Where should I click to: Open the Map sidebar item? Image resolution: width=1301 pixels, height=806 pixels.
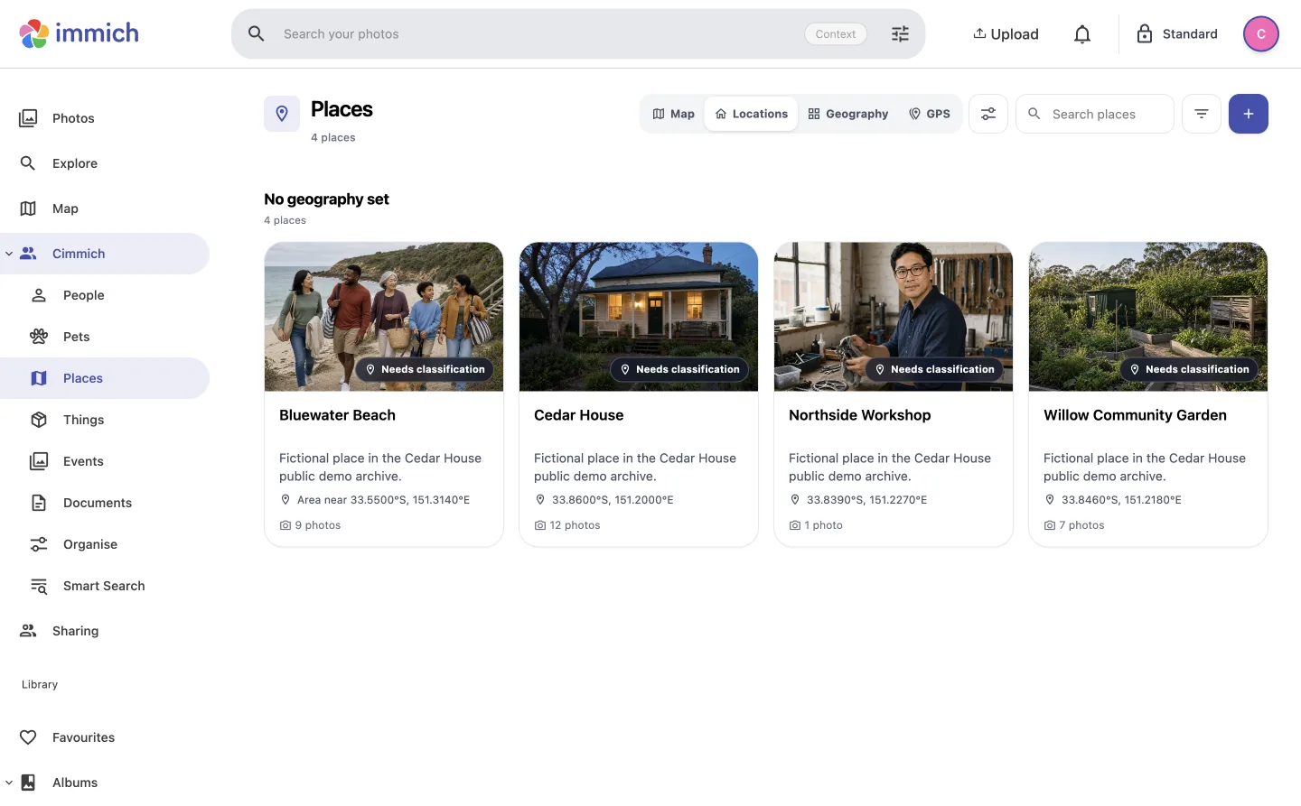coord(104,208)
